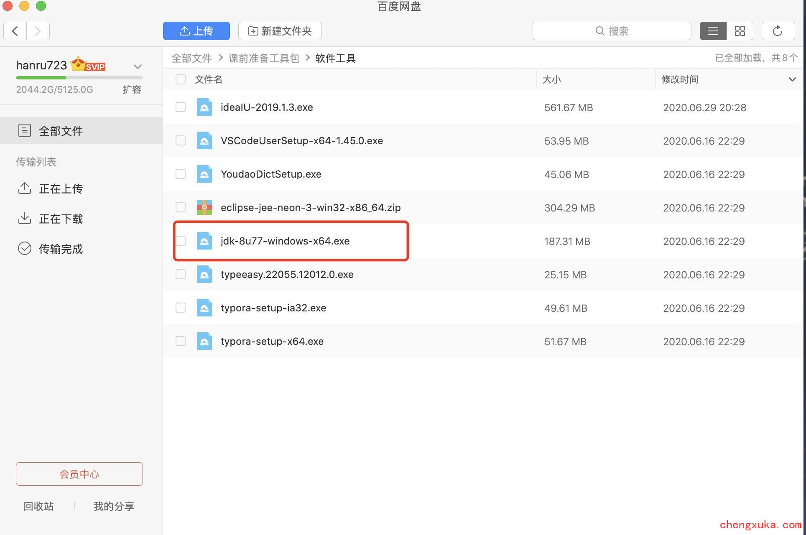Sort by 大小 column

[552, 79]
